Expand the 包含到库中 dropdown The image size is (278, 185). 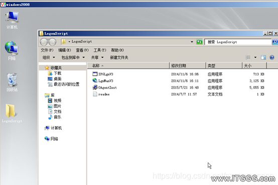(73, 57)
